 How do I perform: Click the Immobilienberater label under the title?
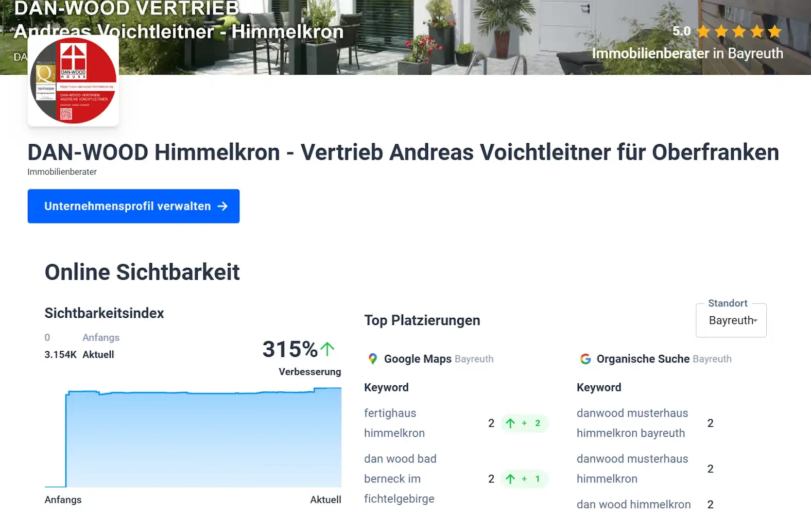pos(62,172)
